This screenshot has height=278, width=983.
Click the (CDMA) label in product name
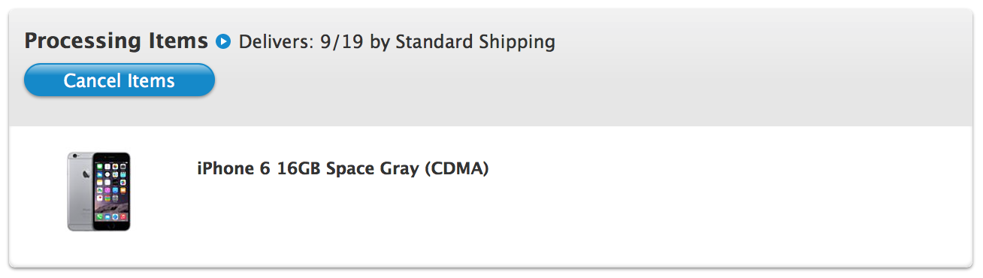(x=456, y=169)
